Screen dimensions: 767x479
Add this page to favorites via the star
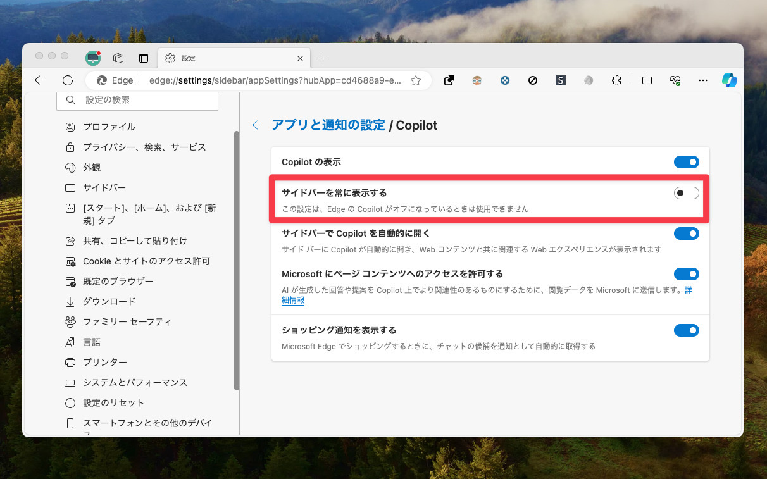coord(416,80)
